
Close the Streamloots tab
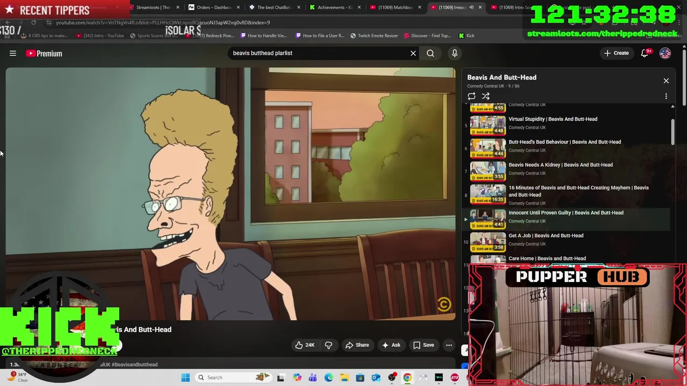pos(177,8)
